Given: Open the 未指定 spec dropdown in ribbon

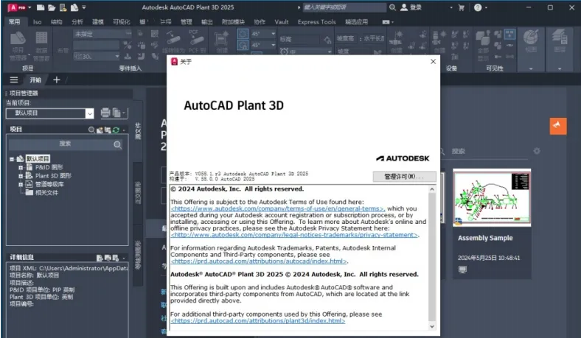Looking at the screenshot, I should [x=102, y=34].
